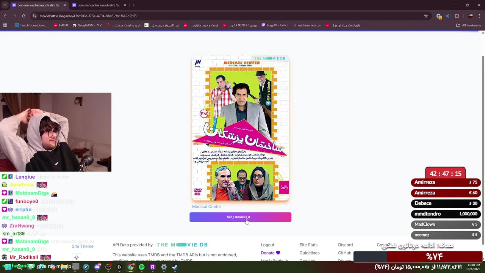
Task: Open the purple R app in taskbar
Action: (153, 267)
